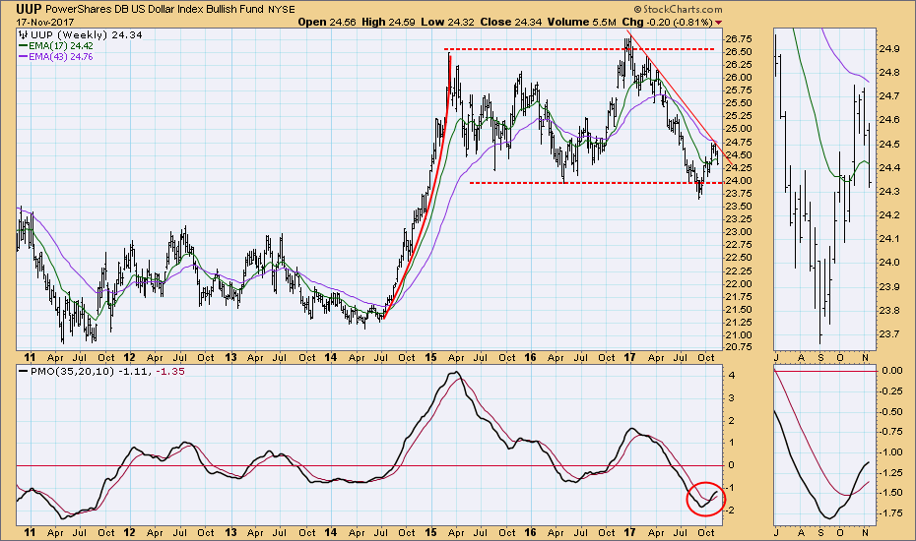Click the 24.00 price axis label
916x541 pixels.
(738, 181)
